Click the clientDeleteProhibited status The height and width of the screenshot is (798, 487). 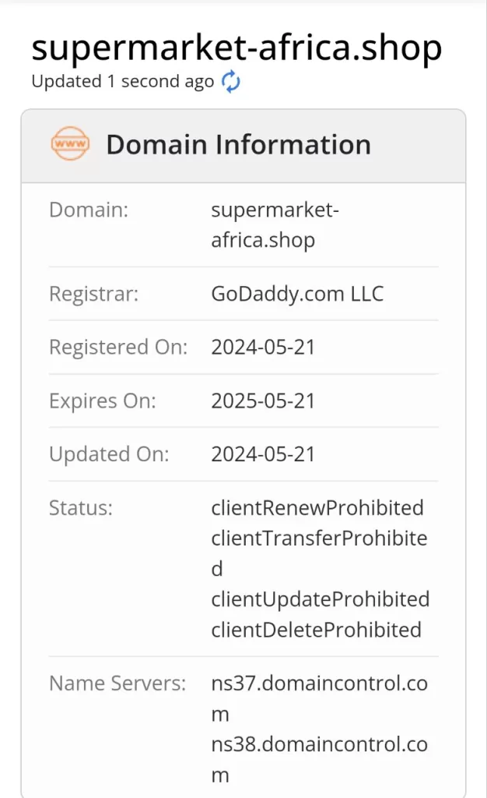[x=316, y=629]
